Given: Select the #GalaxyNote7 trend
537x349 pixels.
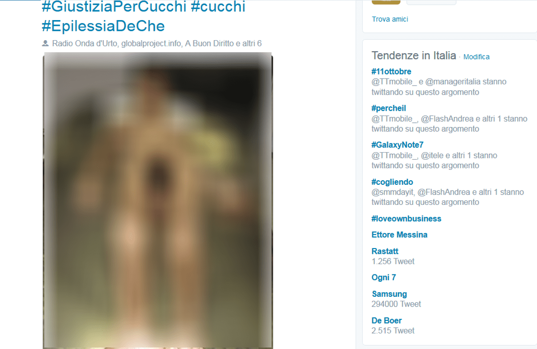Looking at the screenshot, I should 397,145.
